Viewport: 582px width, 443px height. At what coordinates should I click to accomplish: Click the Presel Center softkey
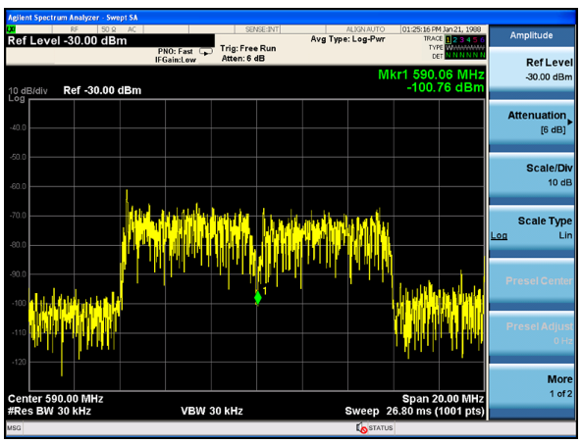click(532, 280)
